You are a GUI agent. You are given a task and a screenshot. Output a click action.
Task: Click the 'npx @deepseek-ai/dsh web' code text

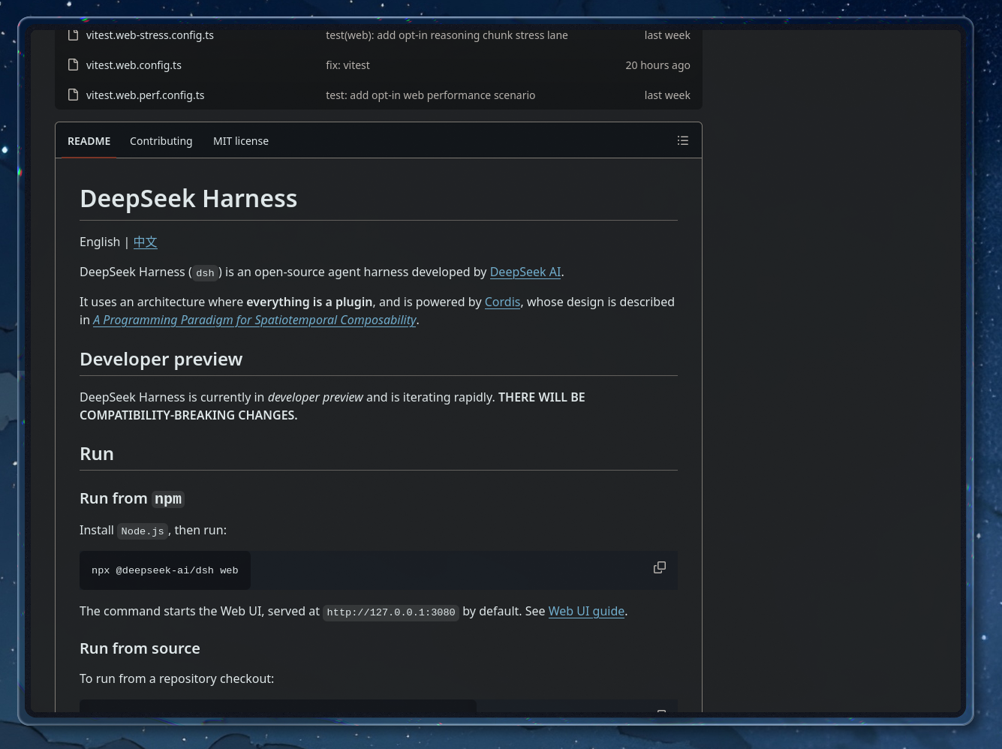click(x=165, y=570)
